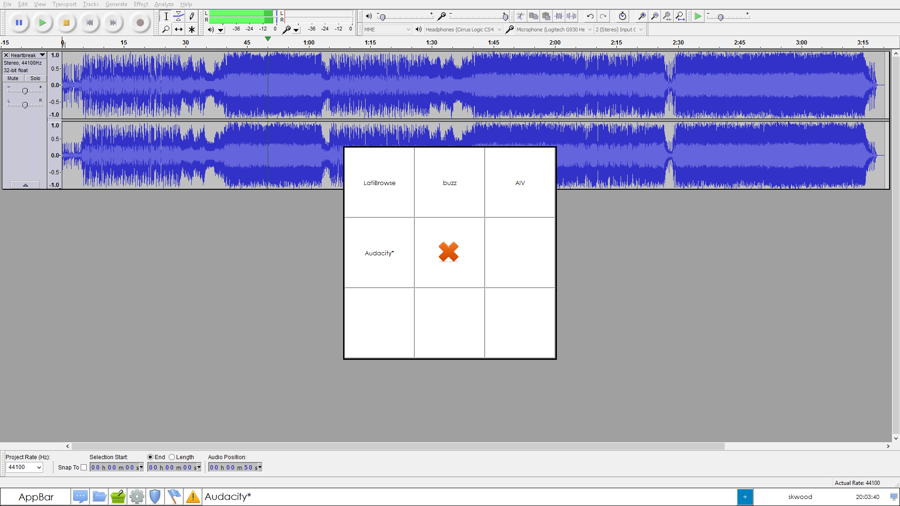Start playback with the green Play button

click(43, 22)
